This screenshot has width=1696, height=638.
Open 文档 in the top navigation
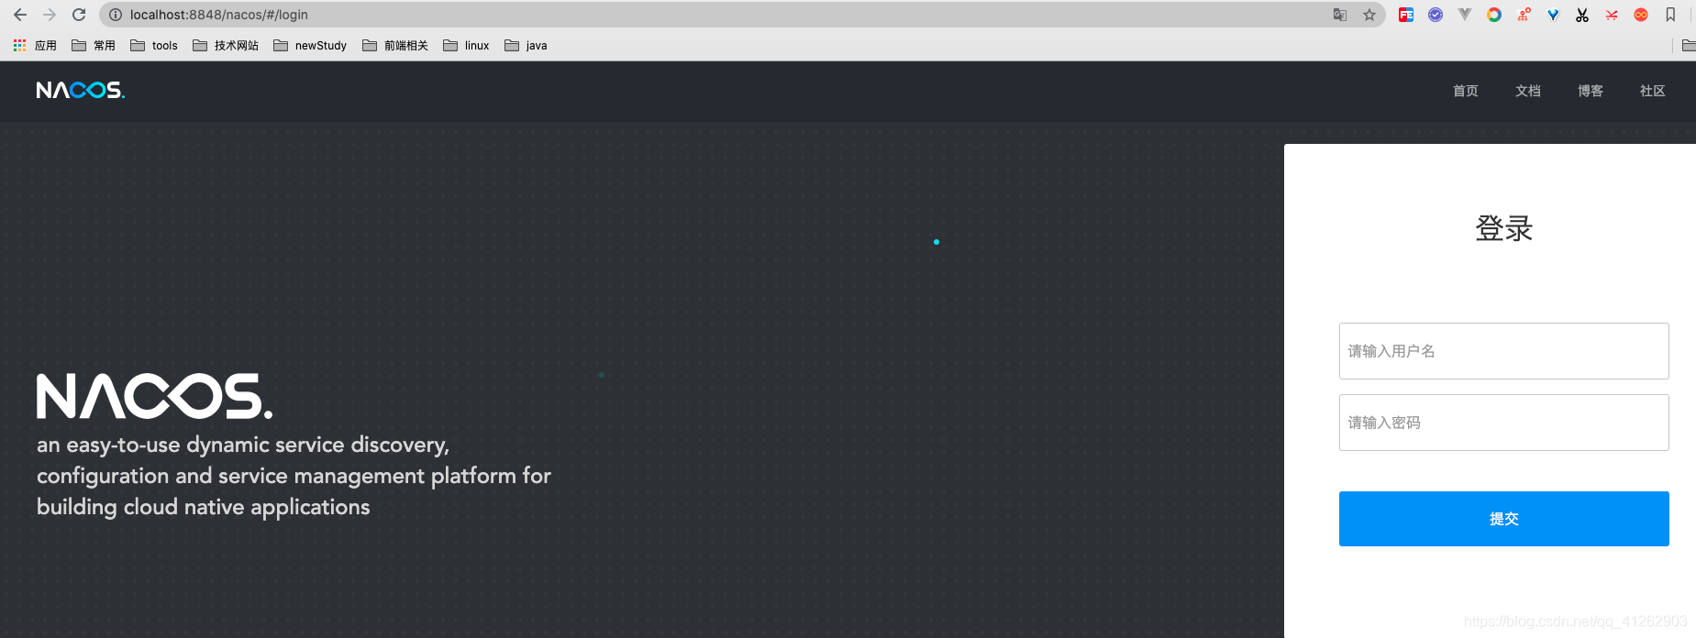pyautogui.click(x=1528, y=91)
